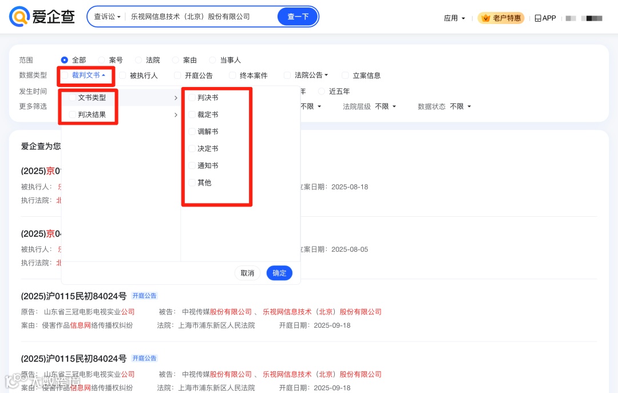Open the 法院层级 不限 dropdown

coord(386,106)
